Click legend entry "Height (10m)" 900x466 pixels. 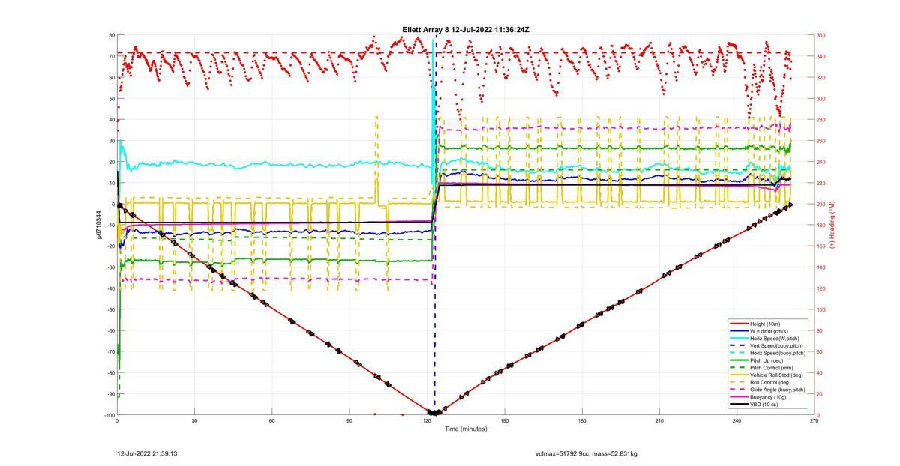pyautogui.click(x=766, y=324)
